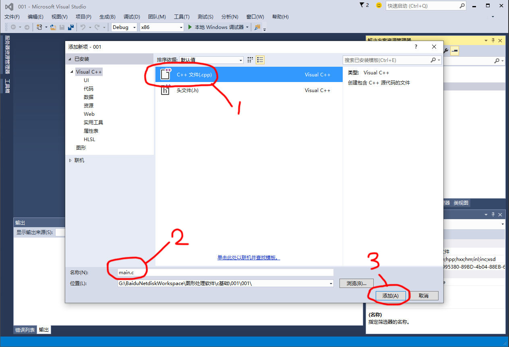This screenshot has width=509, height=347.
Task: Click the 名称 field containing main.c
Action: click(x=225, y=273)
